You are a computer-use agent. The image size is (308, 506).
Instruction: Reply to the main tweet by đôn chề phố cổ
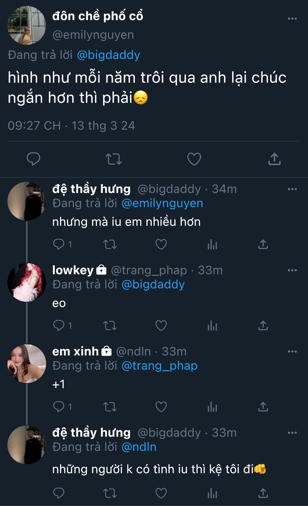pyautogui.click(x=33, y=159)
